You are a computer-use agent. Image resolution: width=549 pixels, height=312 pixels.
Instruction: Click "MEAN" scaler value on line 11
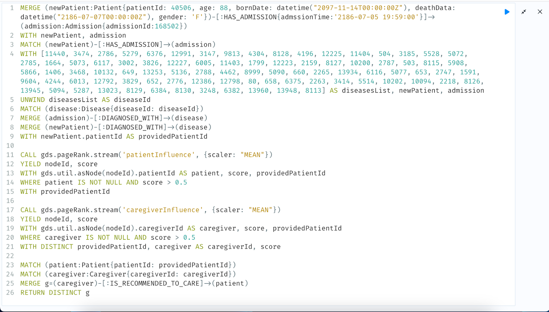[x=252, y=155]
